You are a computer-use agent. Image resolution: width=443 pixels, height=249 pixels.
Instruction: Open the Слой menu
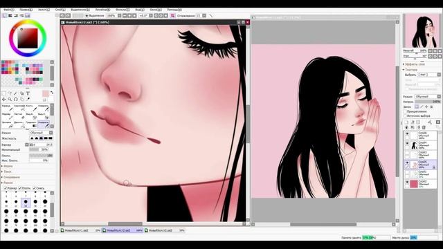point(60,10)
